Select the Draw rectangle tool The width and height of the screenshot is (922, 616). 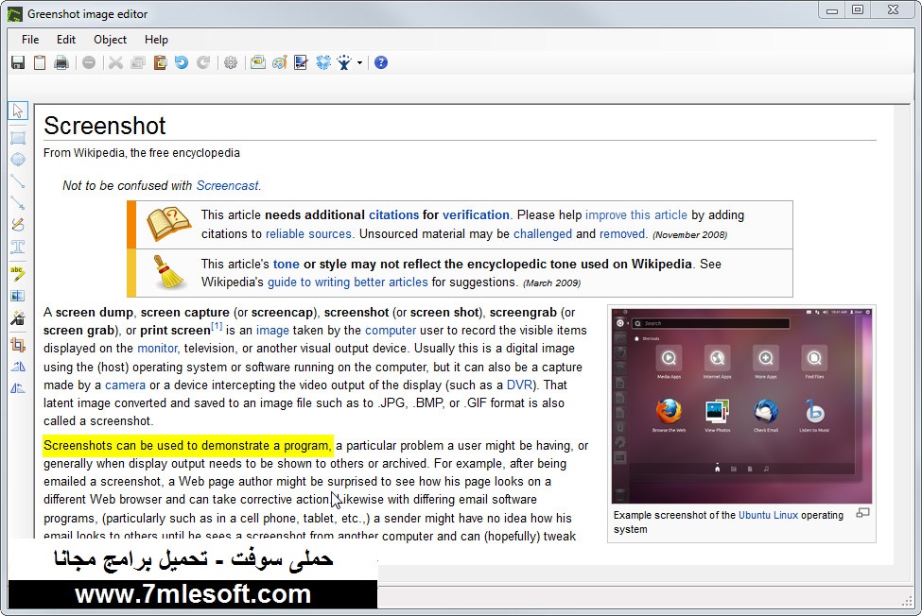[18, 138]
